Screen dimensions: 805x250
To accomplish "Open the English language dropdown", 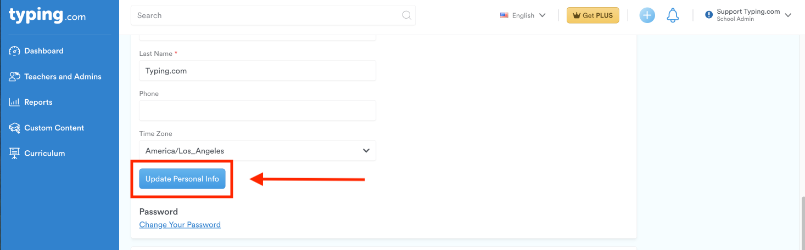I will click(x=523, y=15).
